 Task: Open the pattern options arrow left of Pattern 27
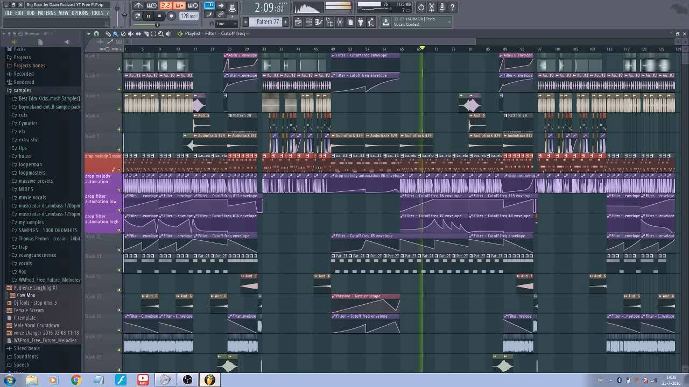(245, 22)
